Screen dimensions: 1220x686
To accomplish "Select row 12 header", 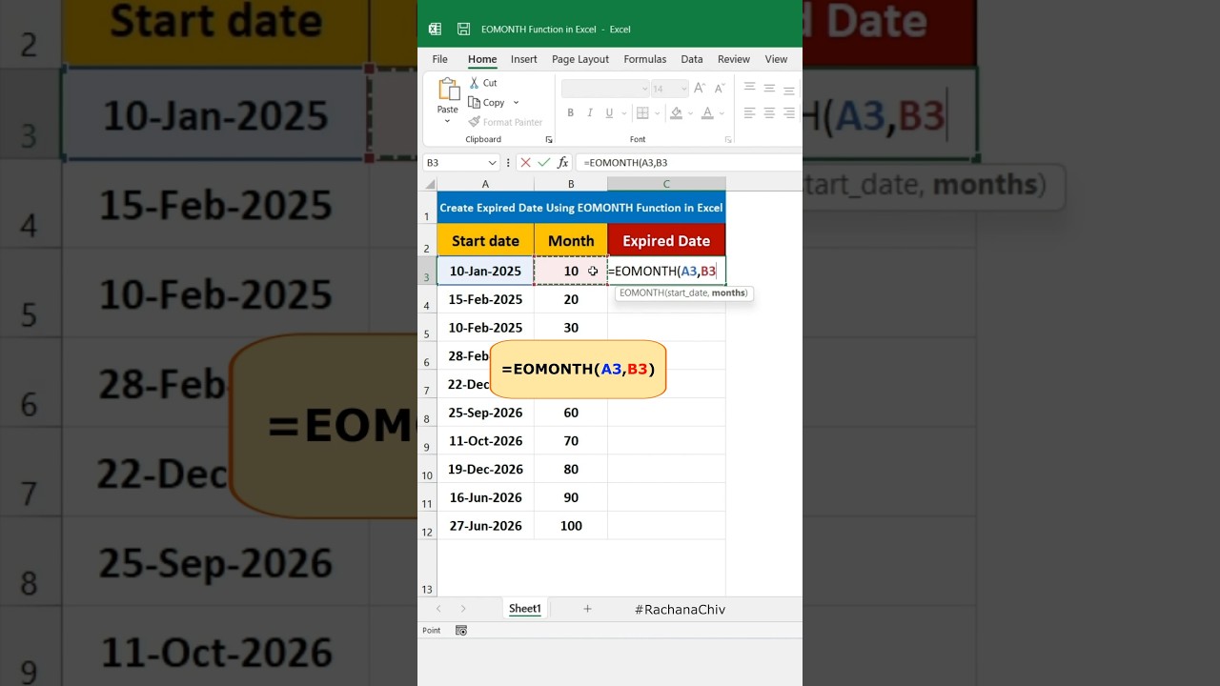I will (x=427, y=526).
